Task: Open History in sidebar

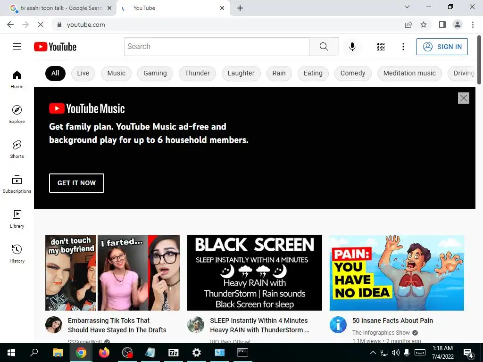Action: (x=17, y=254)
